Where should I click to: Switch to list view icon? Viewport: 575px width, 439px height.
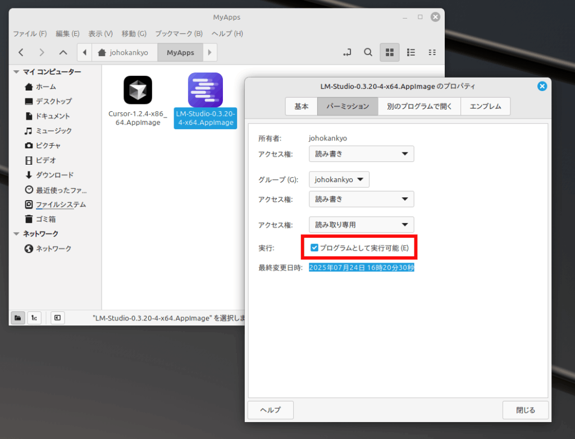410,52
